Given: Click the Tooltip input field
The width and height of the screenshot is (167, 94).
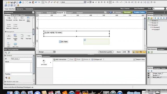Looking at the screenshot, I should (22, 74).
